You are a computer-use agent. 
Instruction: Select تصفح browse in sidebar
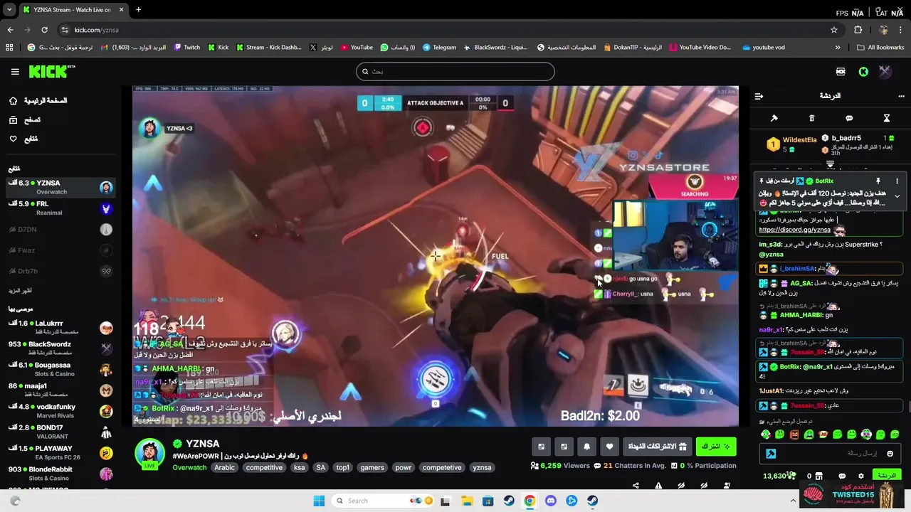(25, 120)
